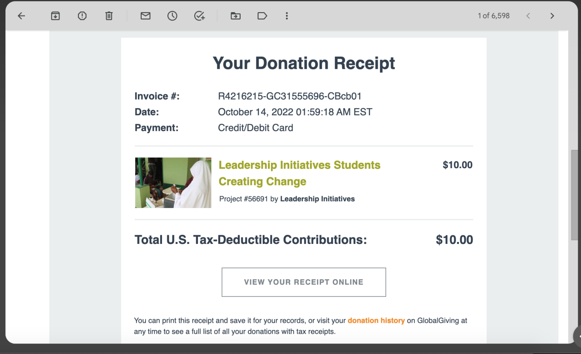581x354 pixels.
Task: Click the project photo thumbnail
Action: (173, 183)
